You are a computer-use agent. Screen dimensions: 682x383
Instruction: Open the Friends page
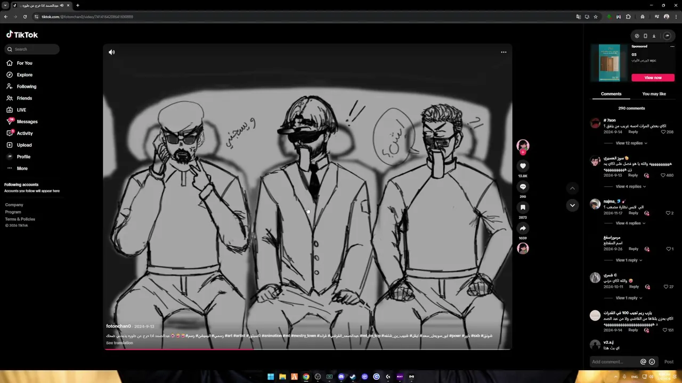20,98
